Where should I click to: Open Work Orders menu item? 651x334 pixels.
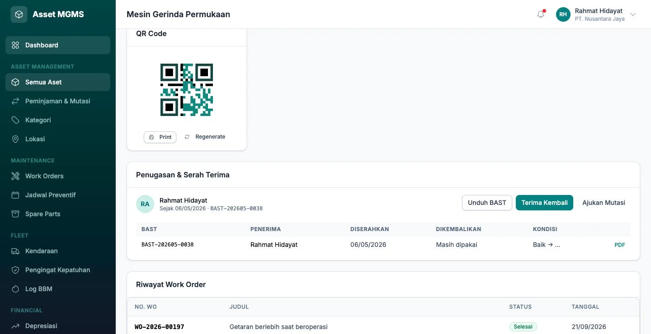tap(58, 176)
